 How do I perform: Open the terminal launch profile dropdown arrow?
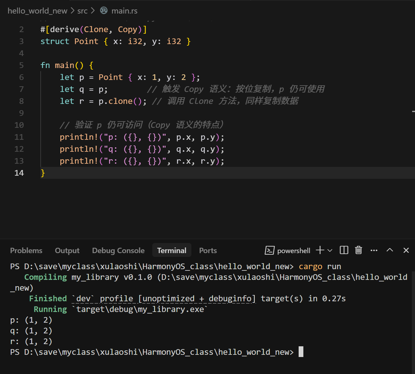[x=330, y=251]
